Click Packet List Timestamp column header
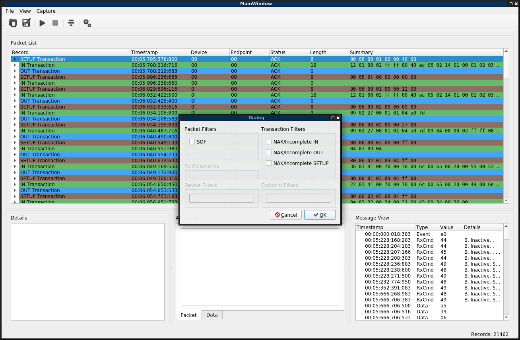The width and height of the screenshot is (520, 340). pos(160,52)
